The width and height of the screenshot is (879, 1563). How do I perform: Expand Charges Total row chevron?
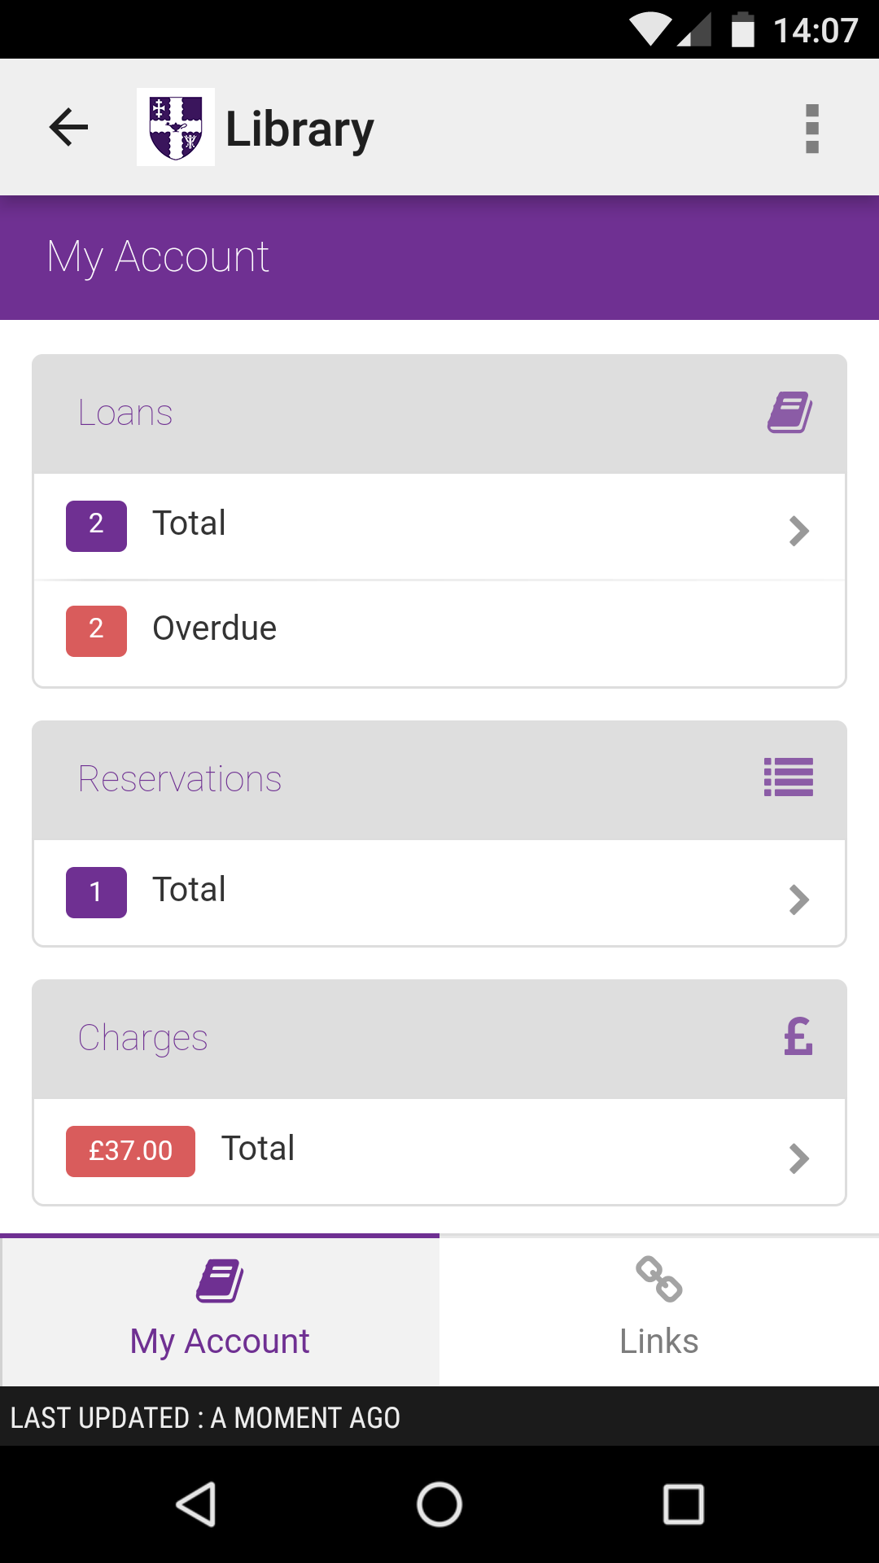pos(798,1158)
